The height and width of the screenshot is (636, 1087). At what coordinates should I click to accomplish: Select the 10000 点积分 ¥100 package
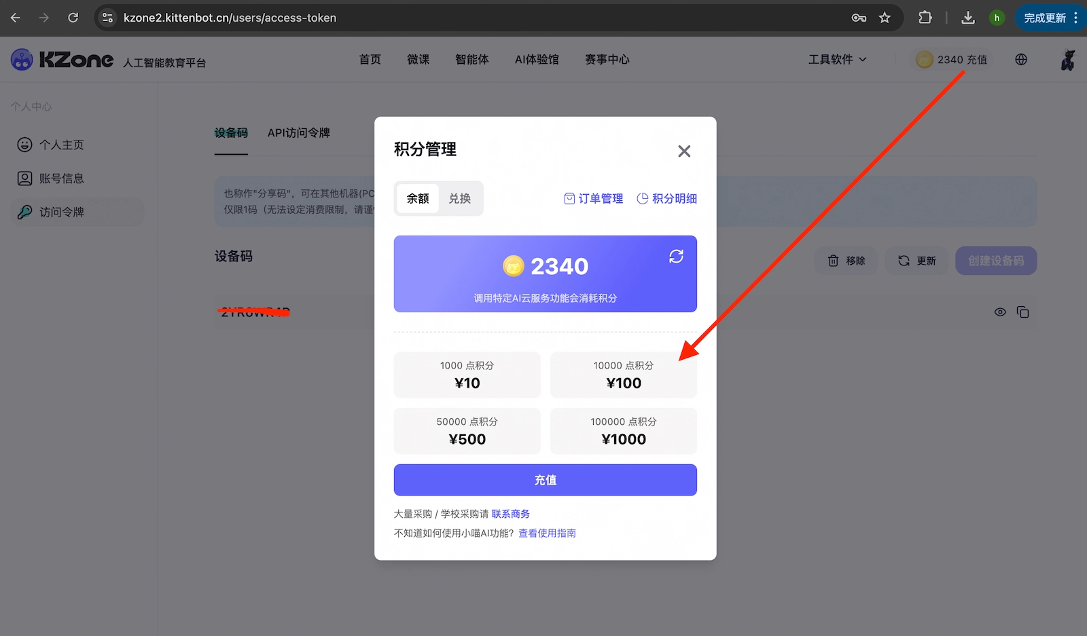pos(622,375)
